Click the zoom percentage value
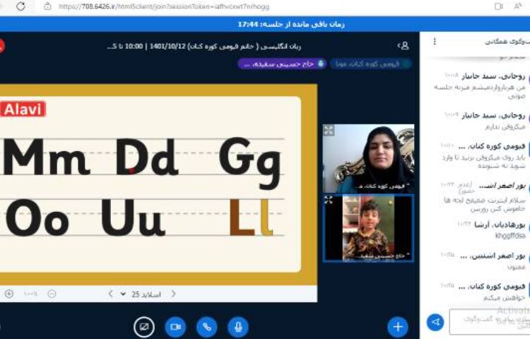The width and height of the screenshot is (530, 339). tap(30, 294)
